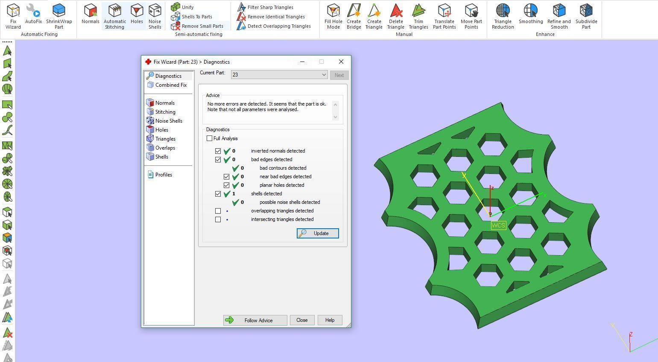Click Remove Identical Triangles

[271, 17]
